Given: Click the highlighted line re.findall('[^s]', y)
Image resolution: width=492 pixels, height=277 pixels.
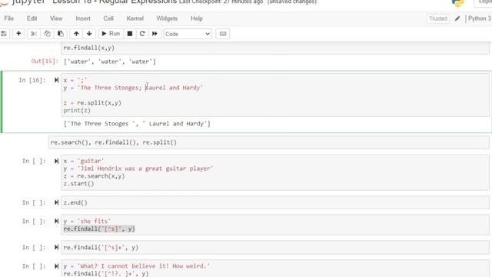Looking at the screenshot, I should [x=99, y=229].
